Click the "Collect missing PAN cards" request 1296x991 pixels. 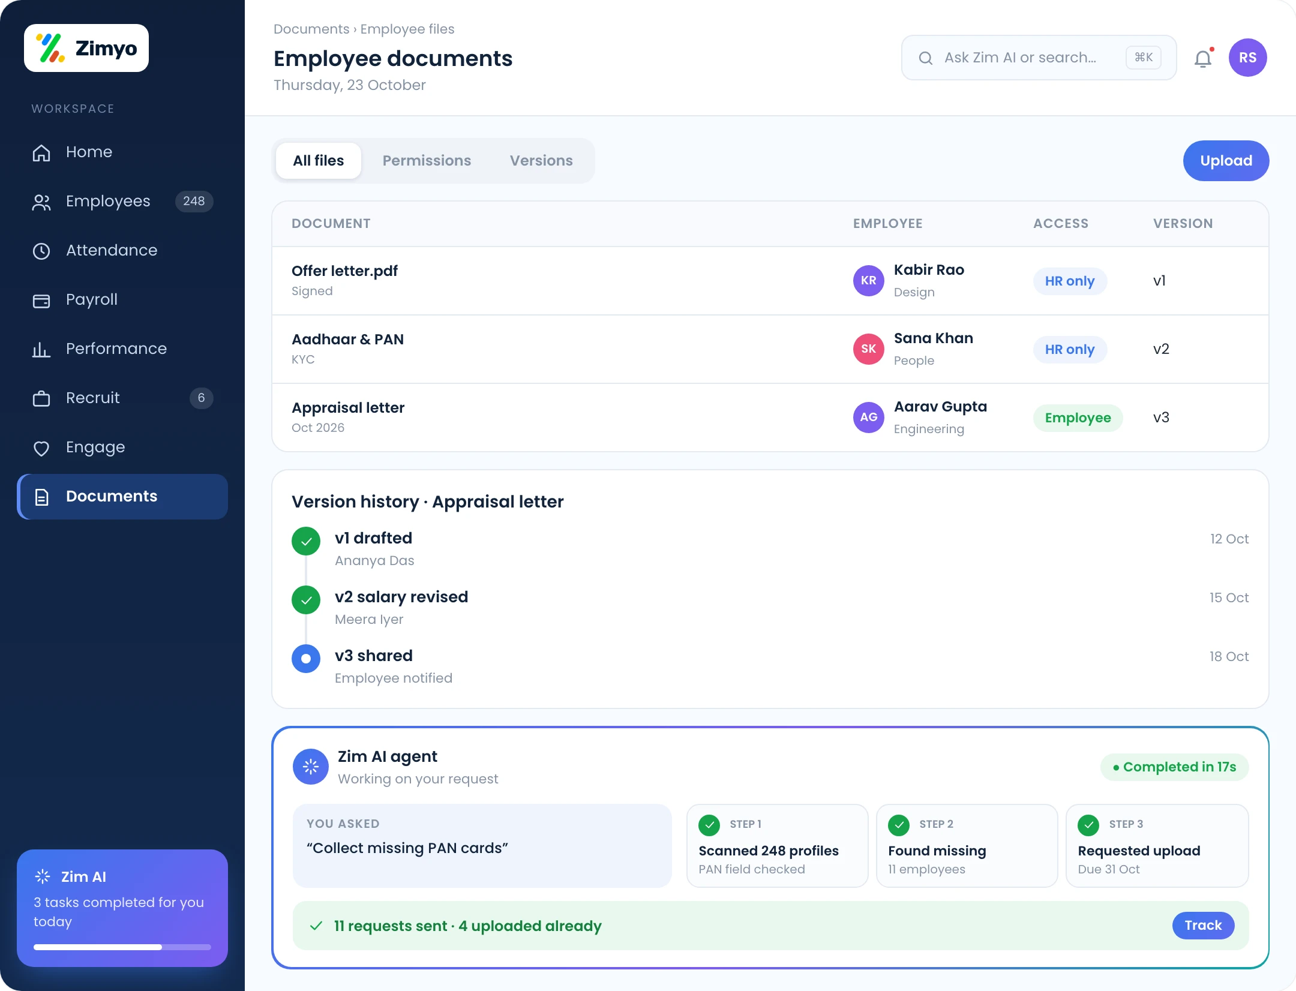pos(407,848)
